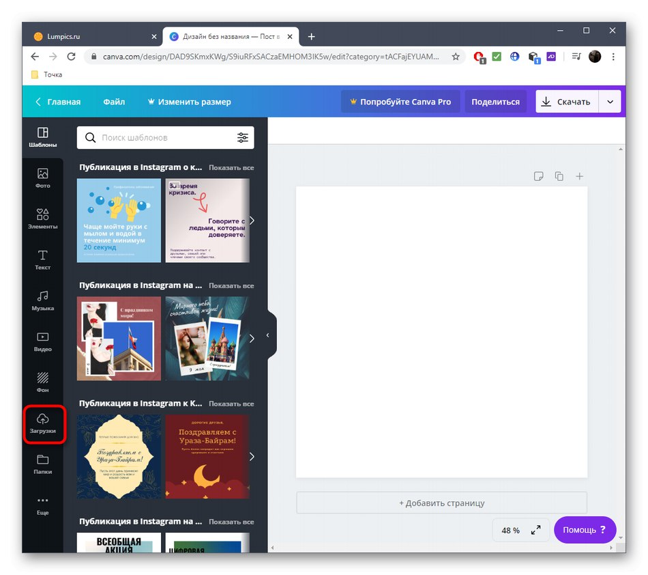Screen dimensions: 648x575
Task: Open the Точка bookmark folder
Action: click(46, 74)
